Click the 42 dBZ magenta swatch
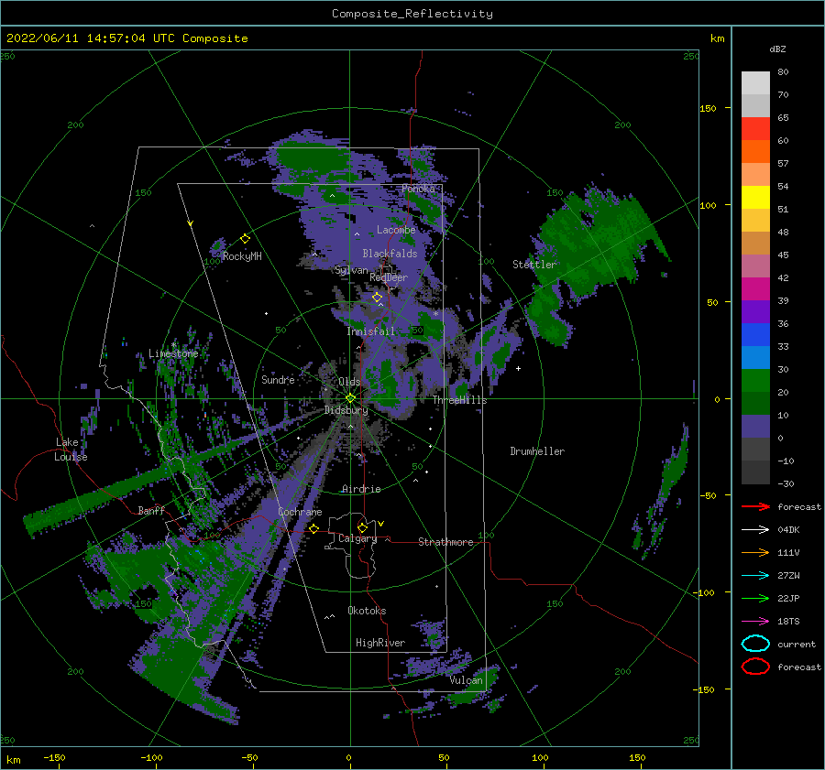Screen dimensions: 825x770 click(755, 289)
